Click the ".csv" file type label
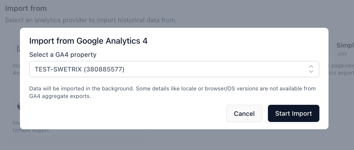This screenshot has width=354, height=150. coord(341,54)
